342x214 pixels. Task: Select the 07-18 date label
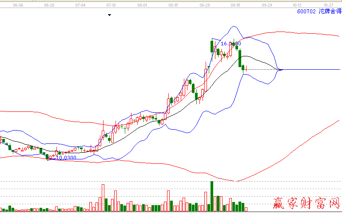coord(111,5)
